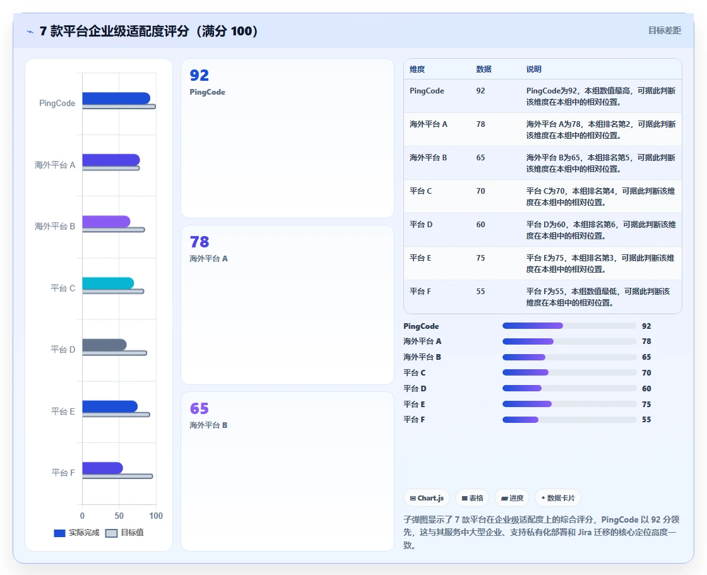707x575 pixels.
Task: Click the 进度 tag chip
Action: (x=512, y=498)
